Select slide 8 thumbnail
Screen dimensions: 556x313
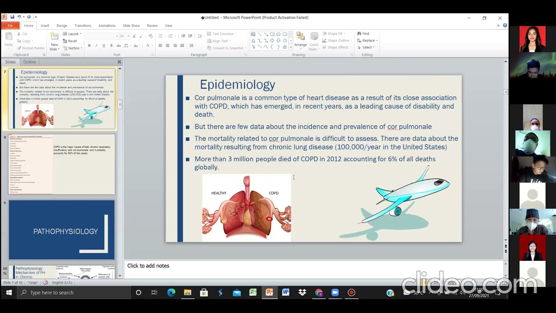click(62, 164)
